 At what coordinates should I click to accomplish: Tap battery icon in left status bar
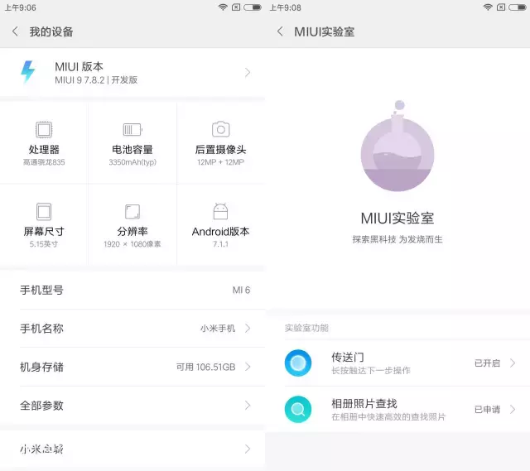click(x=253, y=7)
